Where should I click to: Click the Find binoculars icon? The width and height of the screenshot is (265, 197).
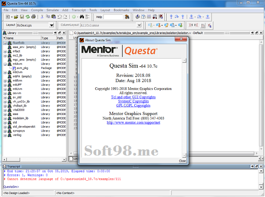pos(82,17)
